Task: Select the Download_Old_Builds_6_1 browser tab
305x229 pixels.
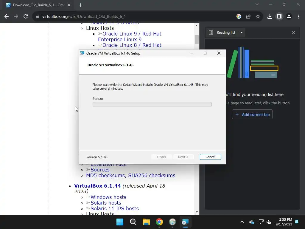Action: point(38,5)
